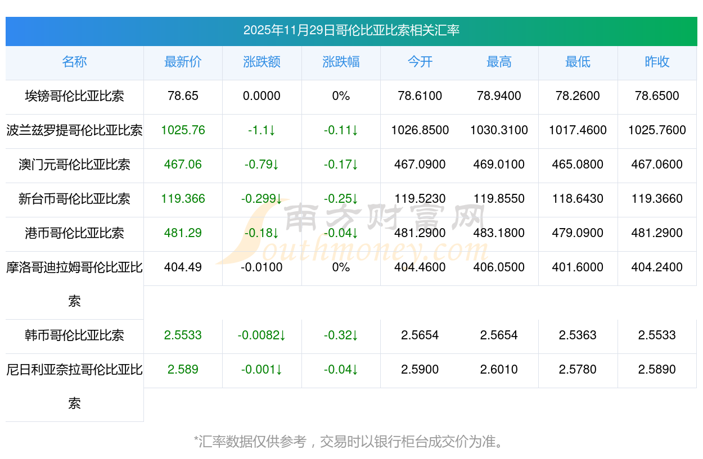Click previous close 119.3660
Screen dimensions: 703x459
[x=657, y=199]
